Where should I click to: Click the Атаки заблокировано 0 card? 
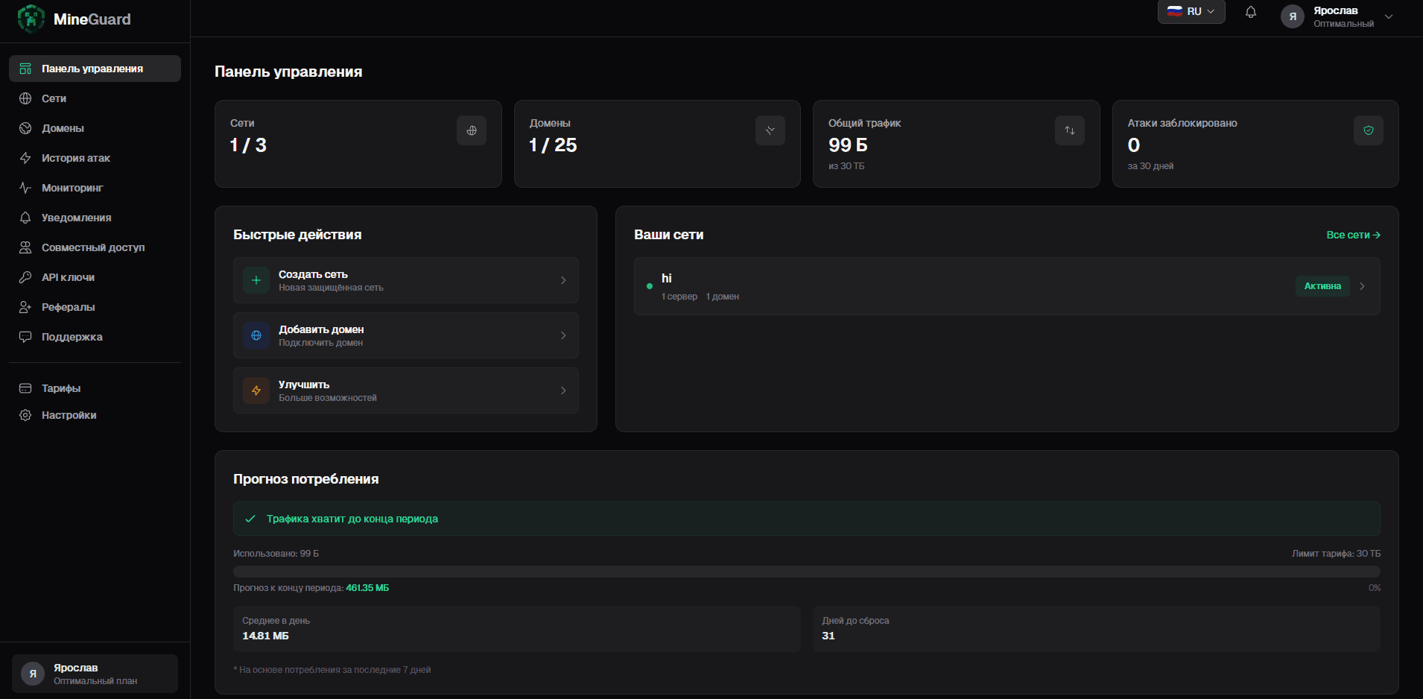point(1255,144)
